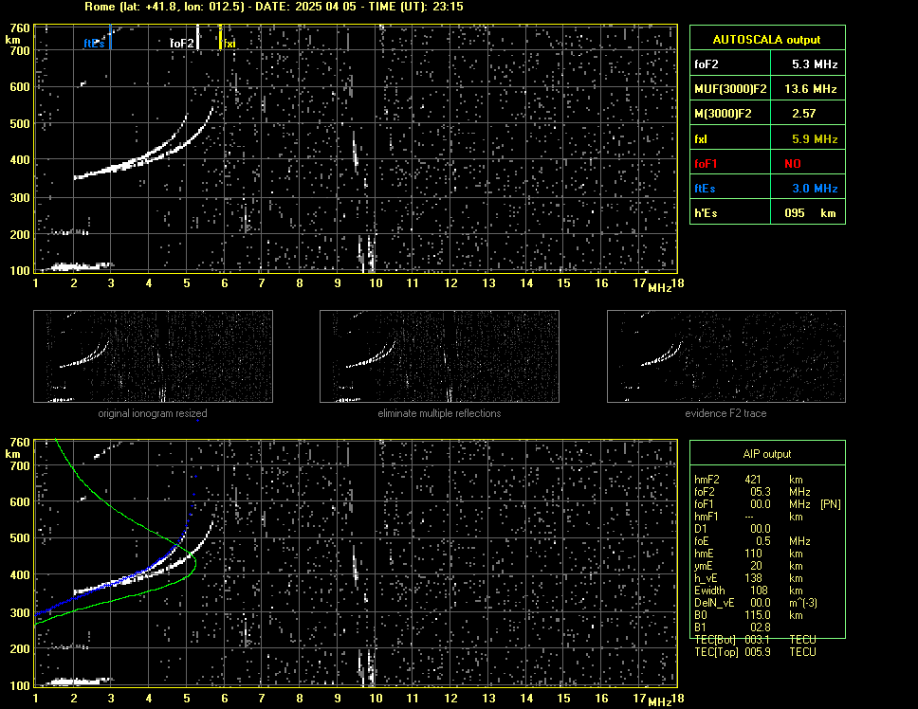Select the fxI value 5.9 MHz
The height and width of the screenshot is (709, 918).
(815, 139)
